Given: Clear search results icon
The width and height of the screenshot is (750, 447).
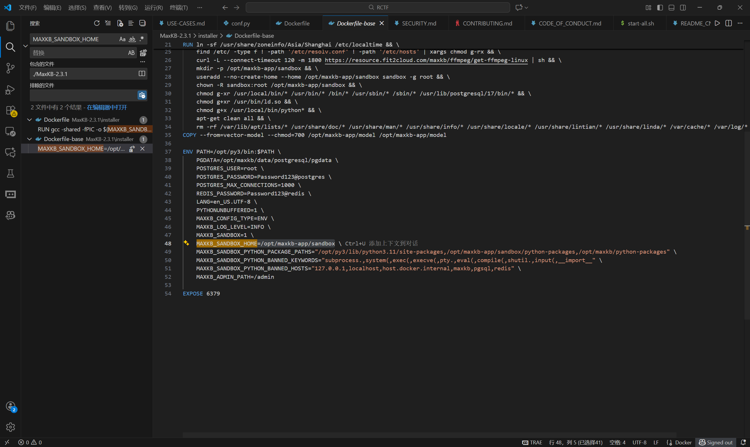Looking at the screenshot, I should pyautogui.click(x=108, y=23).
